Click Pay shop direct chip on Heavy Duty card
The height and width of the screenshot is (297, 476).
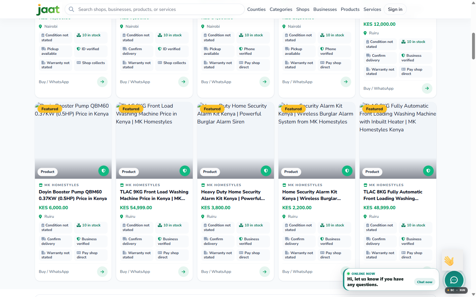[x=253, y=255]
